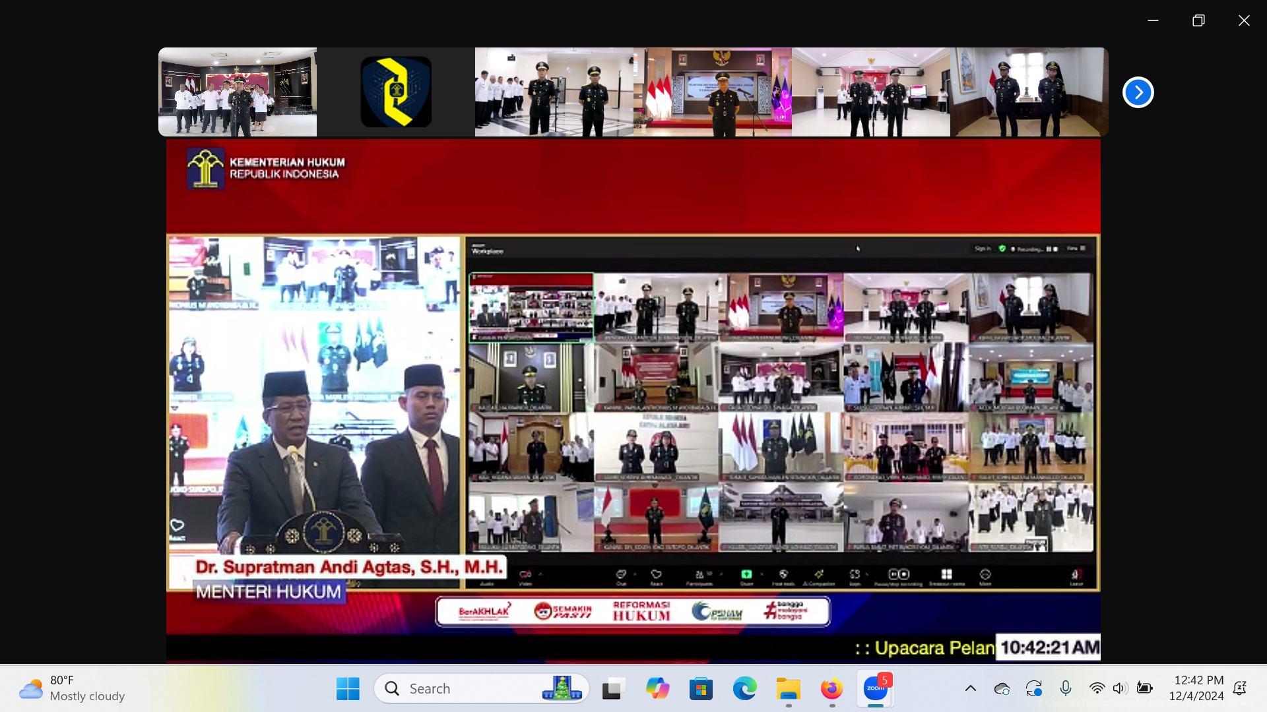Open the sync status tray icon
Viewport: 1267px width, 712px height.
pyautogui.click(x=1033, y=689)
